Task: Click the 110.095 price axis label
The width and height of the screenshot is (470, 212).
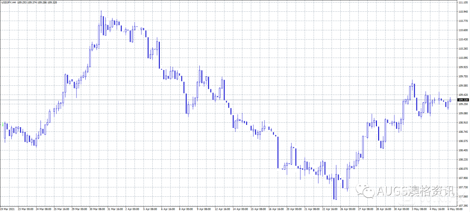Action: (463, 57)
